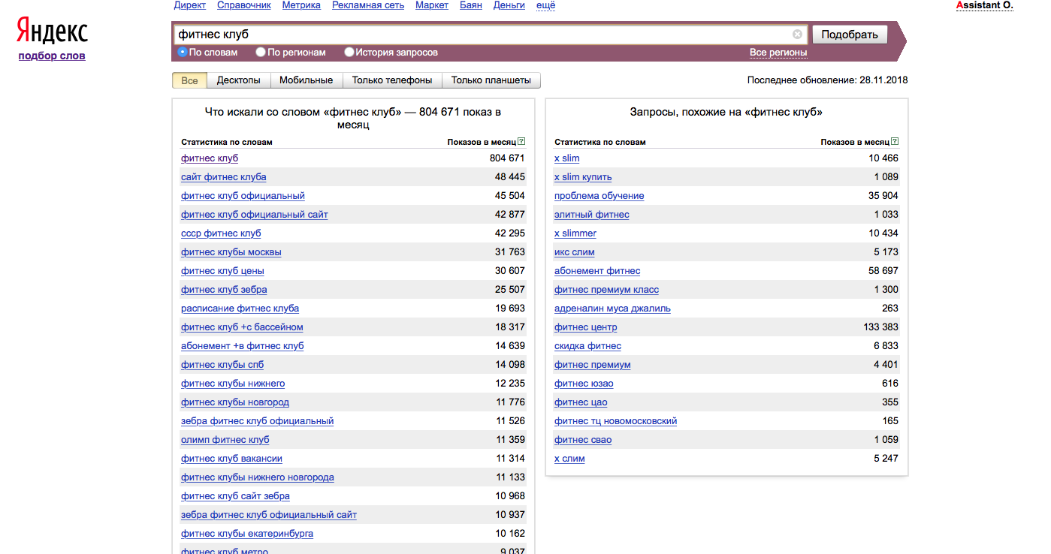Select text "Последнее обновление: 28.11.2018"
Viewport: 1051px width, 554px height.
pos(827,80)
